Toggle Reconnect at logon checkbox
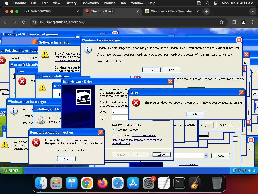 [113, 130]
